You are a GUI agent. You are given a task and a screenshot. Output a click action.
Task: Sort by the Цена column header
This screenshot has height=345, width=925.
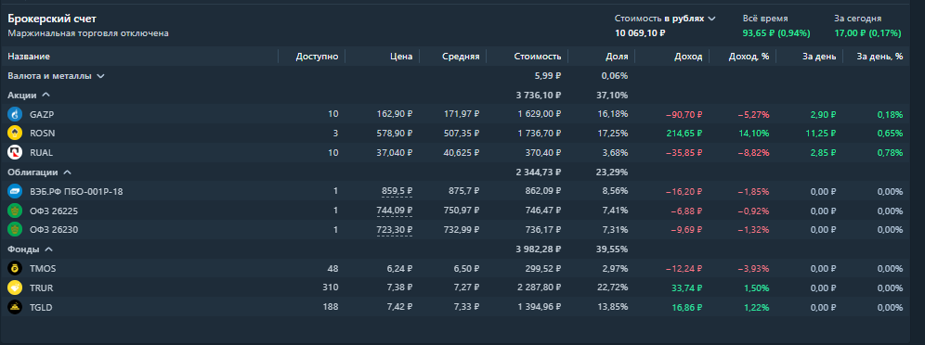(x=400, y=57)
